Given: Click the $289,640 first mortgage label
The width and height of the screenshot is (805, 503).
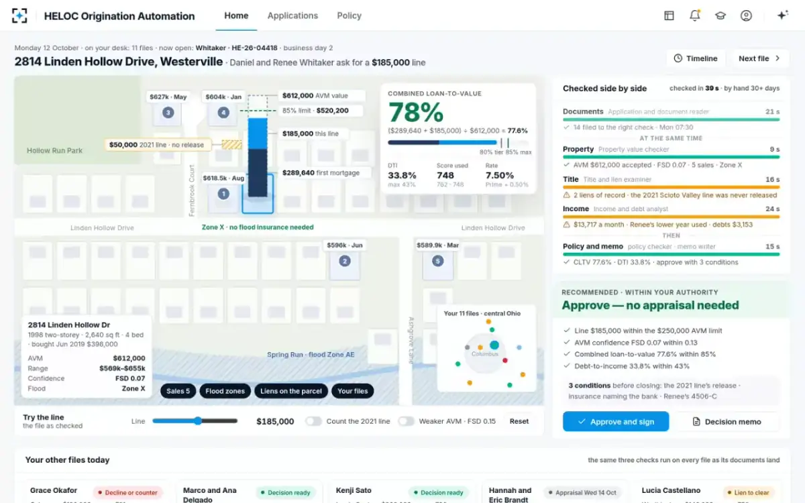Looking at the screenshot, I should pos(325,172).
